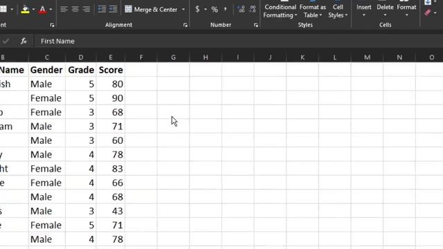Click the pink eraser Clear icon
The height and width of the screenshot is (249, 443).
[x=428, y=12]
